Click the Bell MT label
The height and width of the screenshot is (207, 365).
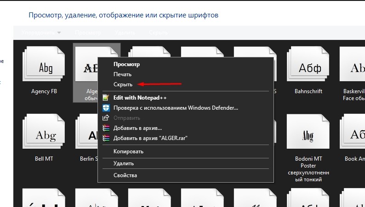pos(44,159)
